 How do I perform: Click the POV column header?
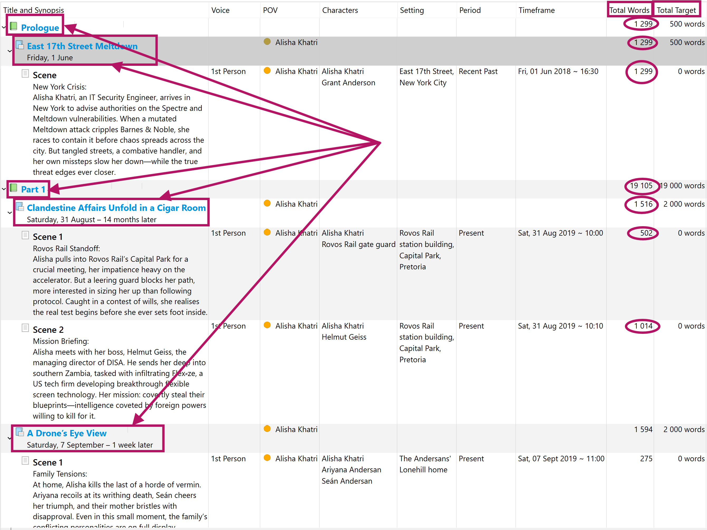coord(270,10)
